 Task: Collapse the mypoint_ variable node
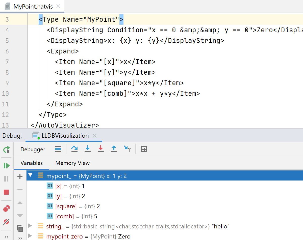(31, 175)
